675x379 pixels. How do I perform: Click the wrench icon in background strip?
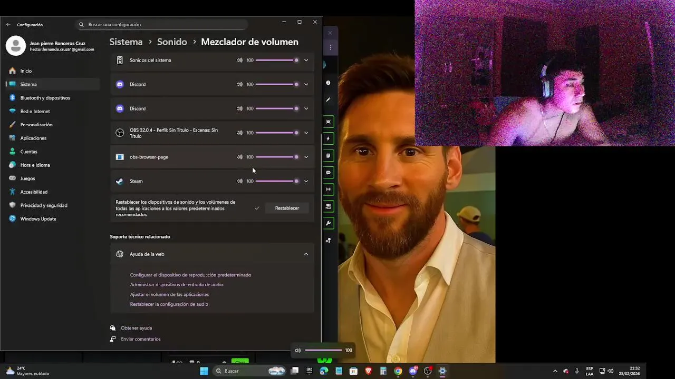click(328, 223)
